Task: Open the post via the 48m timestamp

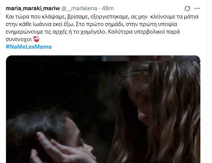Action: coord(108,8)
